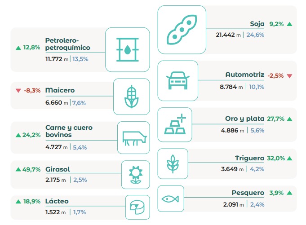Screen dimensions: 306x225
Task: Click the wheat stalk icon
Action: [171, 162]
